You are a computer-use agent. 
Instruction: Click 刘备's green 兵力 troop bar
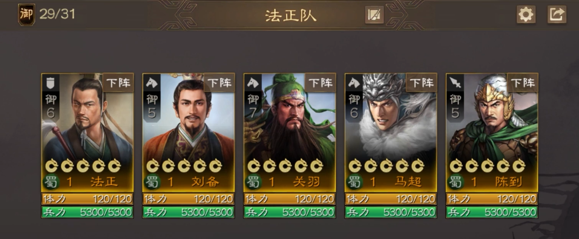tap(189, 212)
